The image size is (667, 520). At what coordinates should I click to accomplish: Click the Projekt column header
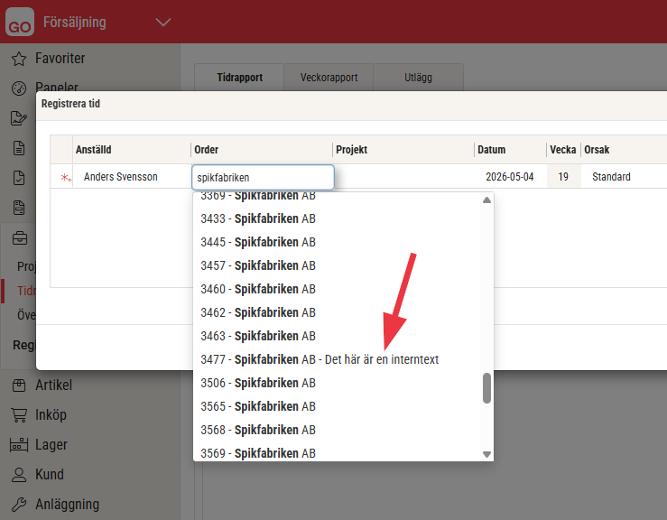coord(403,150)
